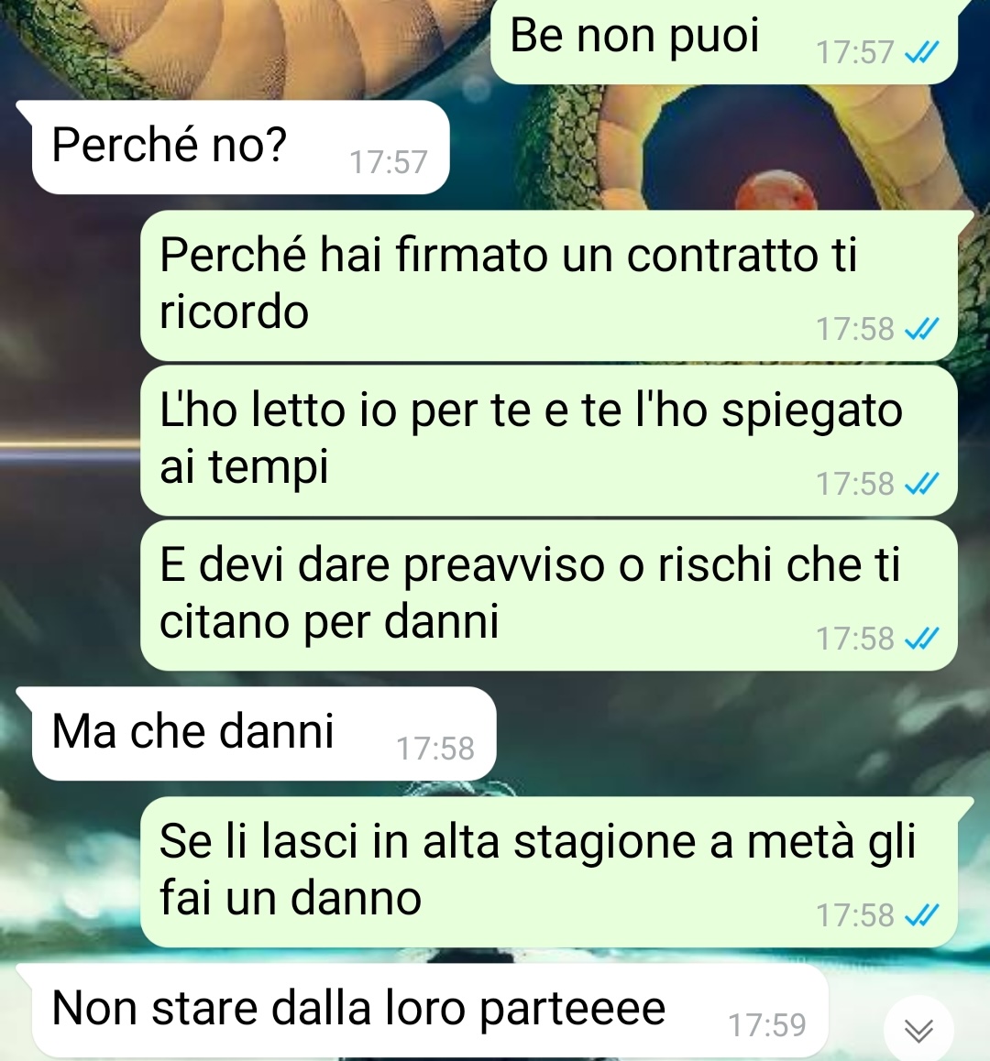Image resolution: width=990 pixels, height=1061 pixels.
Task: Tap the word 'preavviso' in the message
Action: 504,565
